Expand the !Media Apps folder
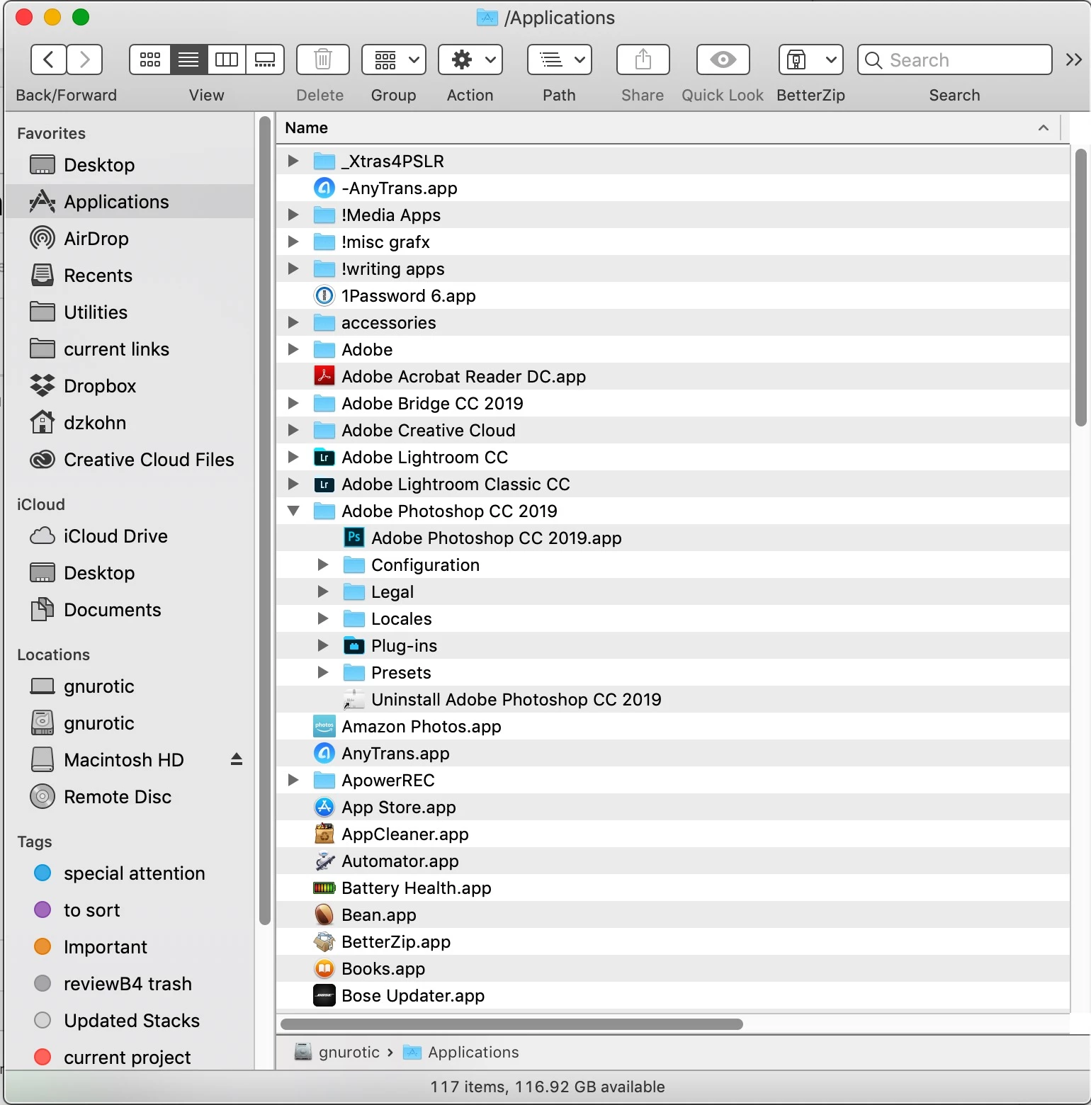Image resolution: width=1091 pixels, height=1105 pixels. pyautogui.click(x=293, y=215)
